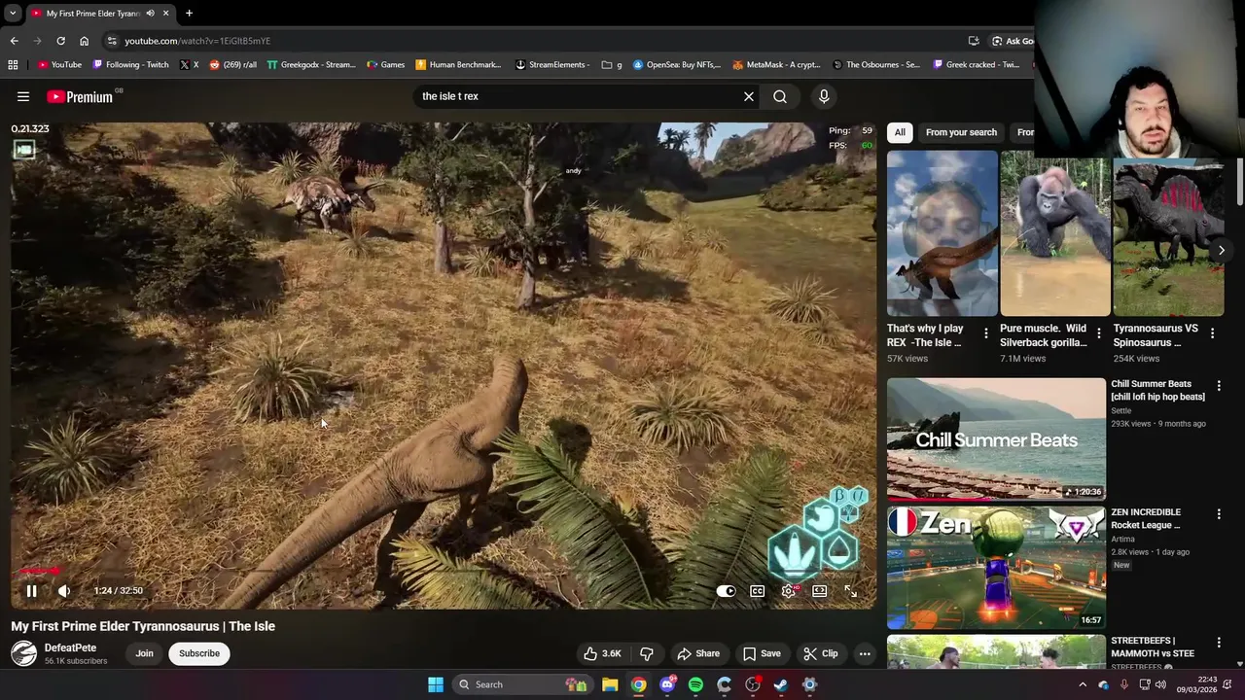
Task: Open 'Following - Twitch' bookmark
Action: click(130, 65)
